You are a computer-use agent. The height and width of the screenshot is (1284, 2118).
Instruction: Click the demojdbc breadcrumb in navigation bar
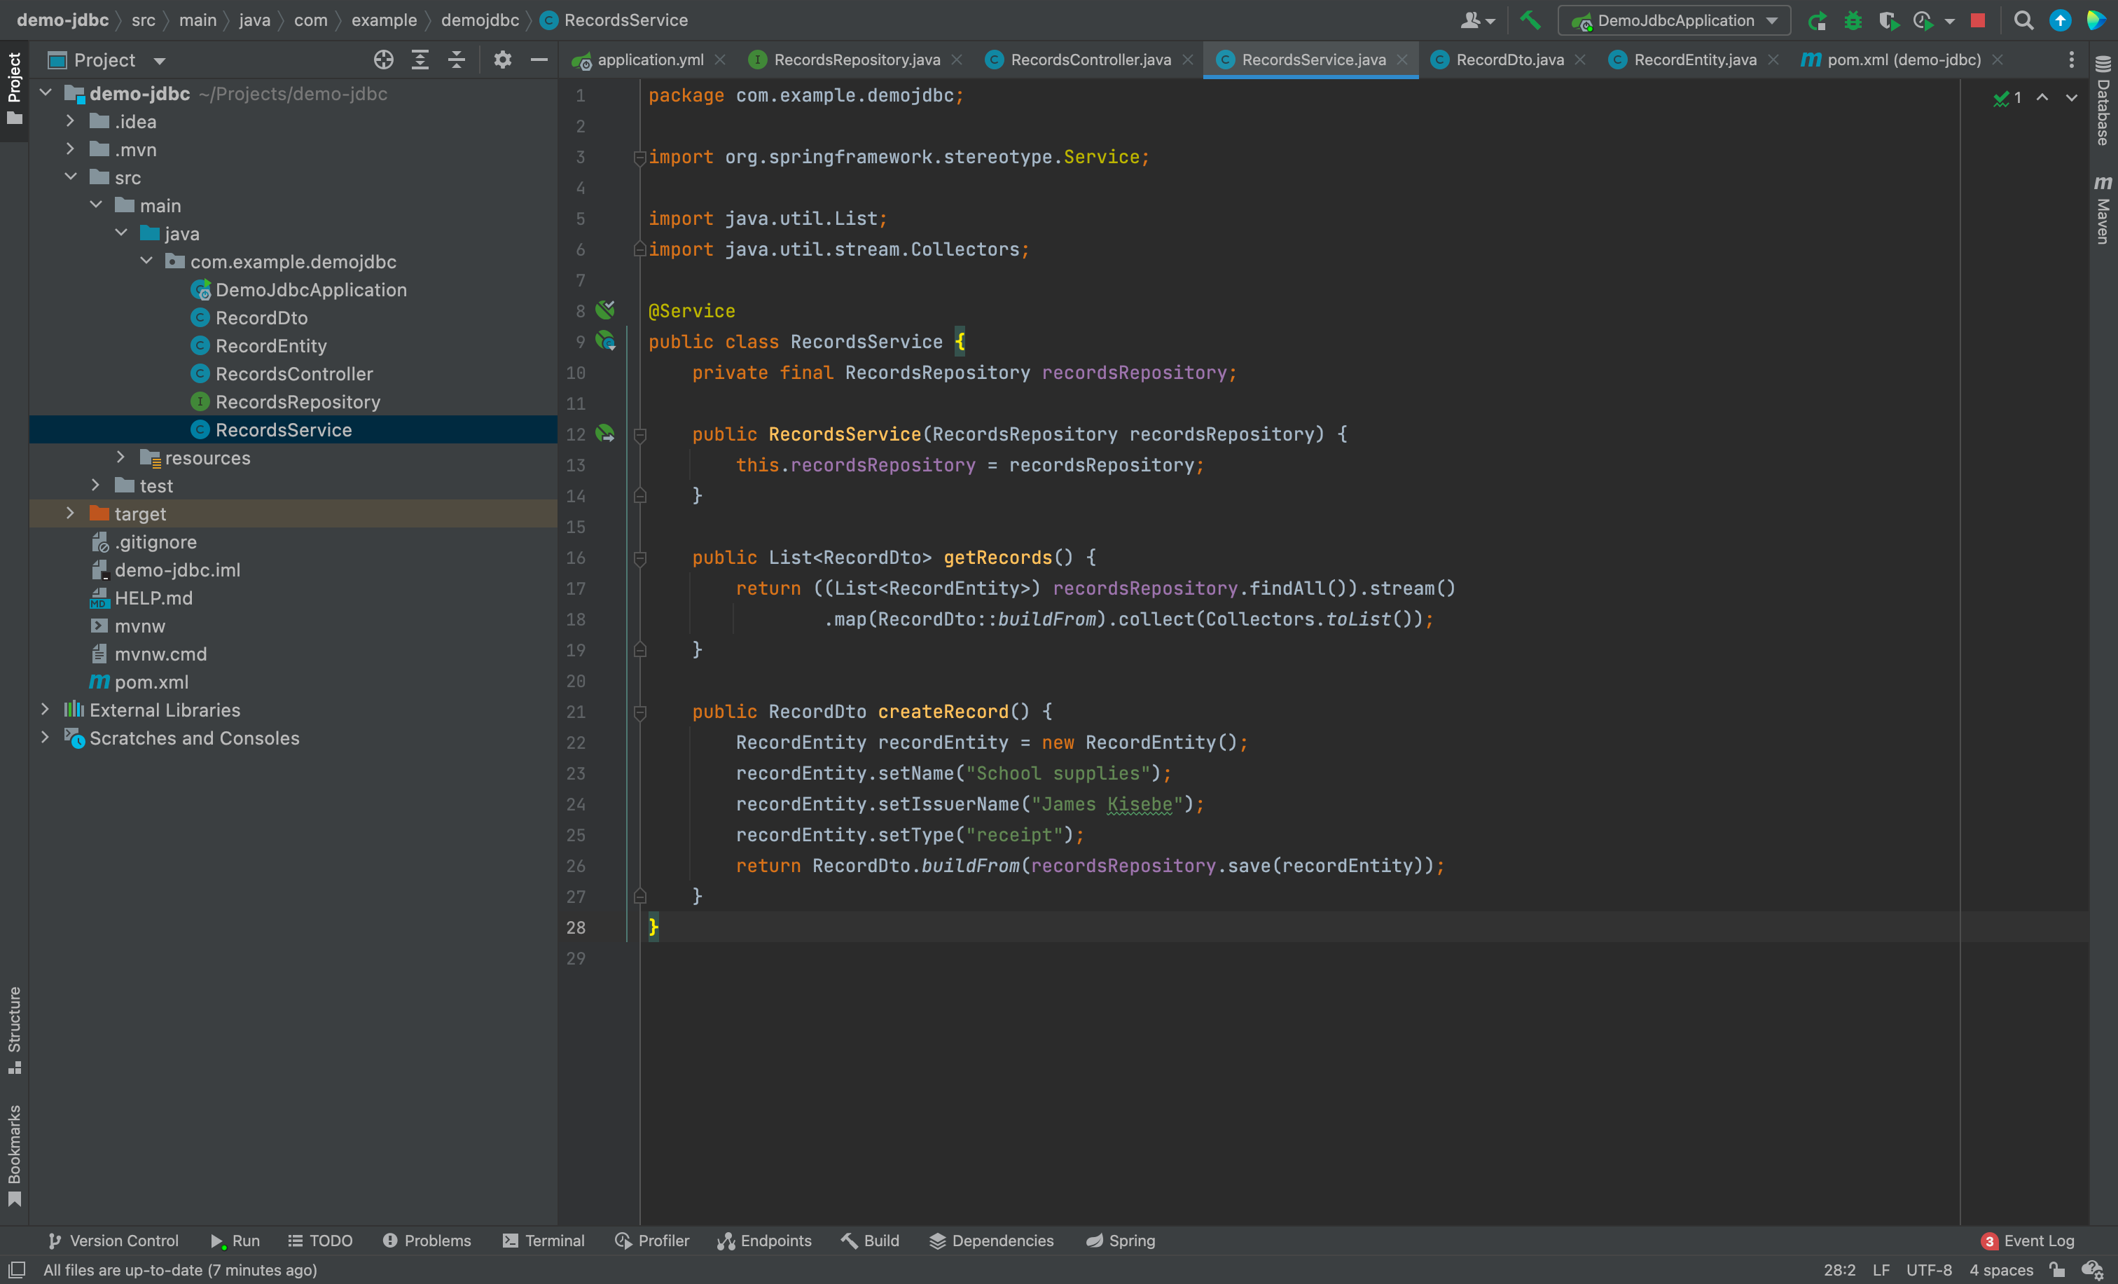click(x=480, y=20)
